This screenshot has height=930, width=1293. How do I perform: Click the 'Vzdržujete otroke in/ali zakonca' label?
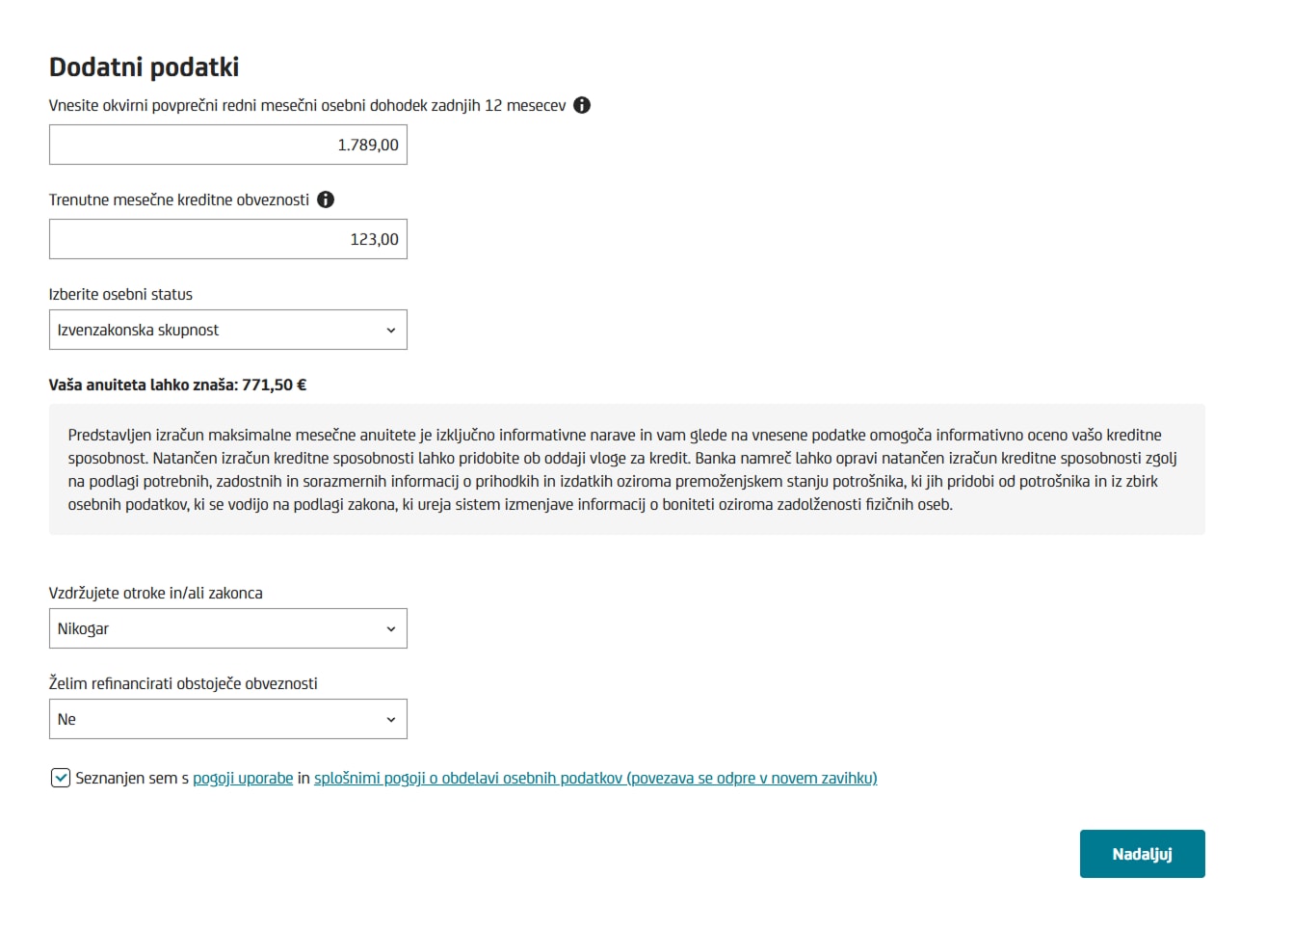(155, 593)
